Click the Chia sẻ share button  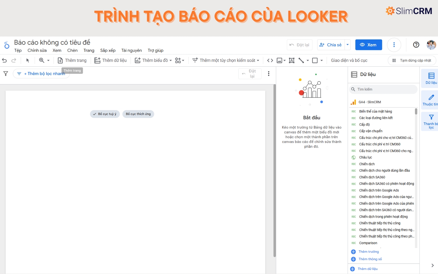click(331, 45)
